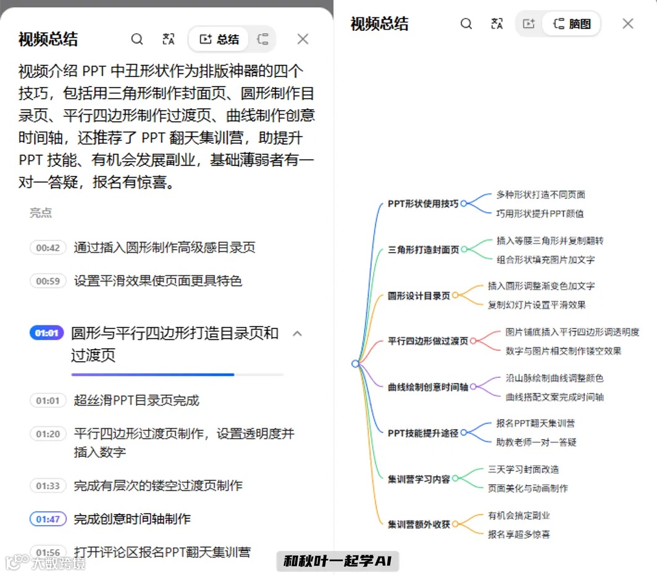The height and width of the screenshot is (575, 657).
Task: Jump to the 00:59 timestamp
Action: (x=48, y=281)
